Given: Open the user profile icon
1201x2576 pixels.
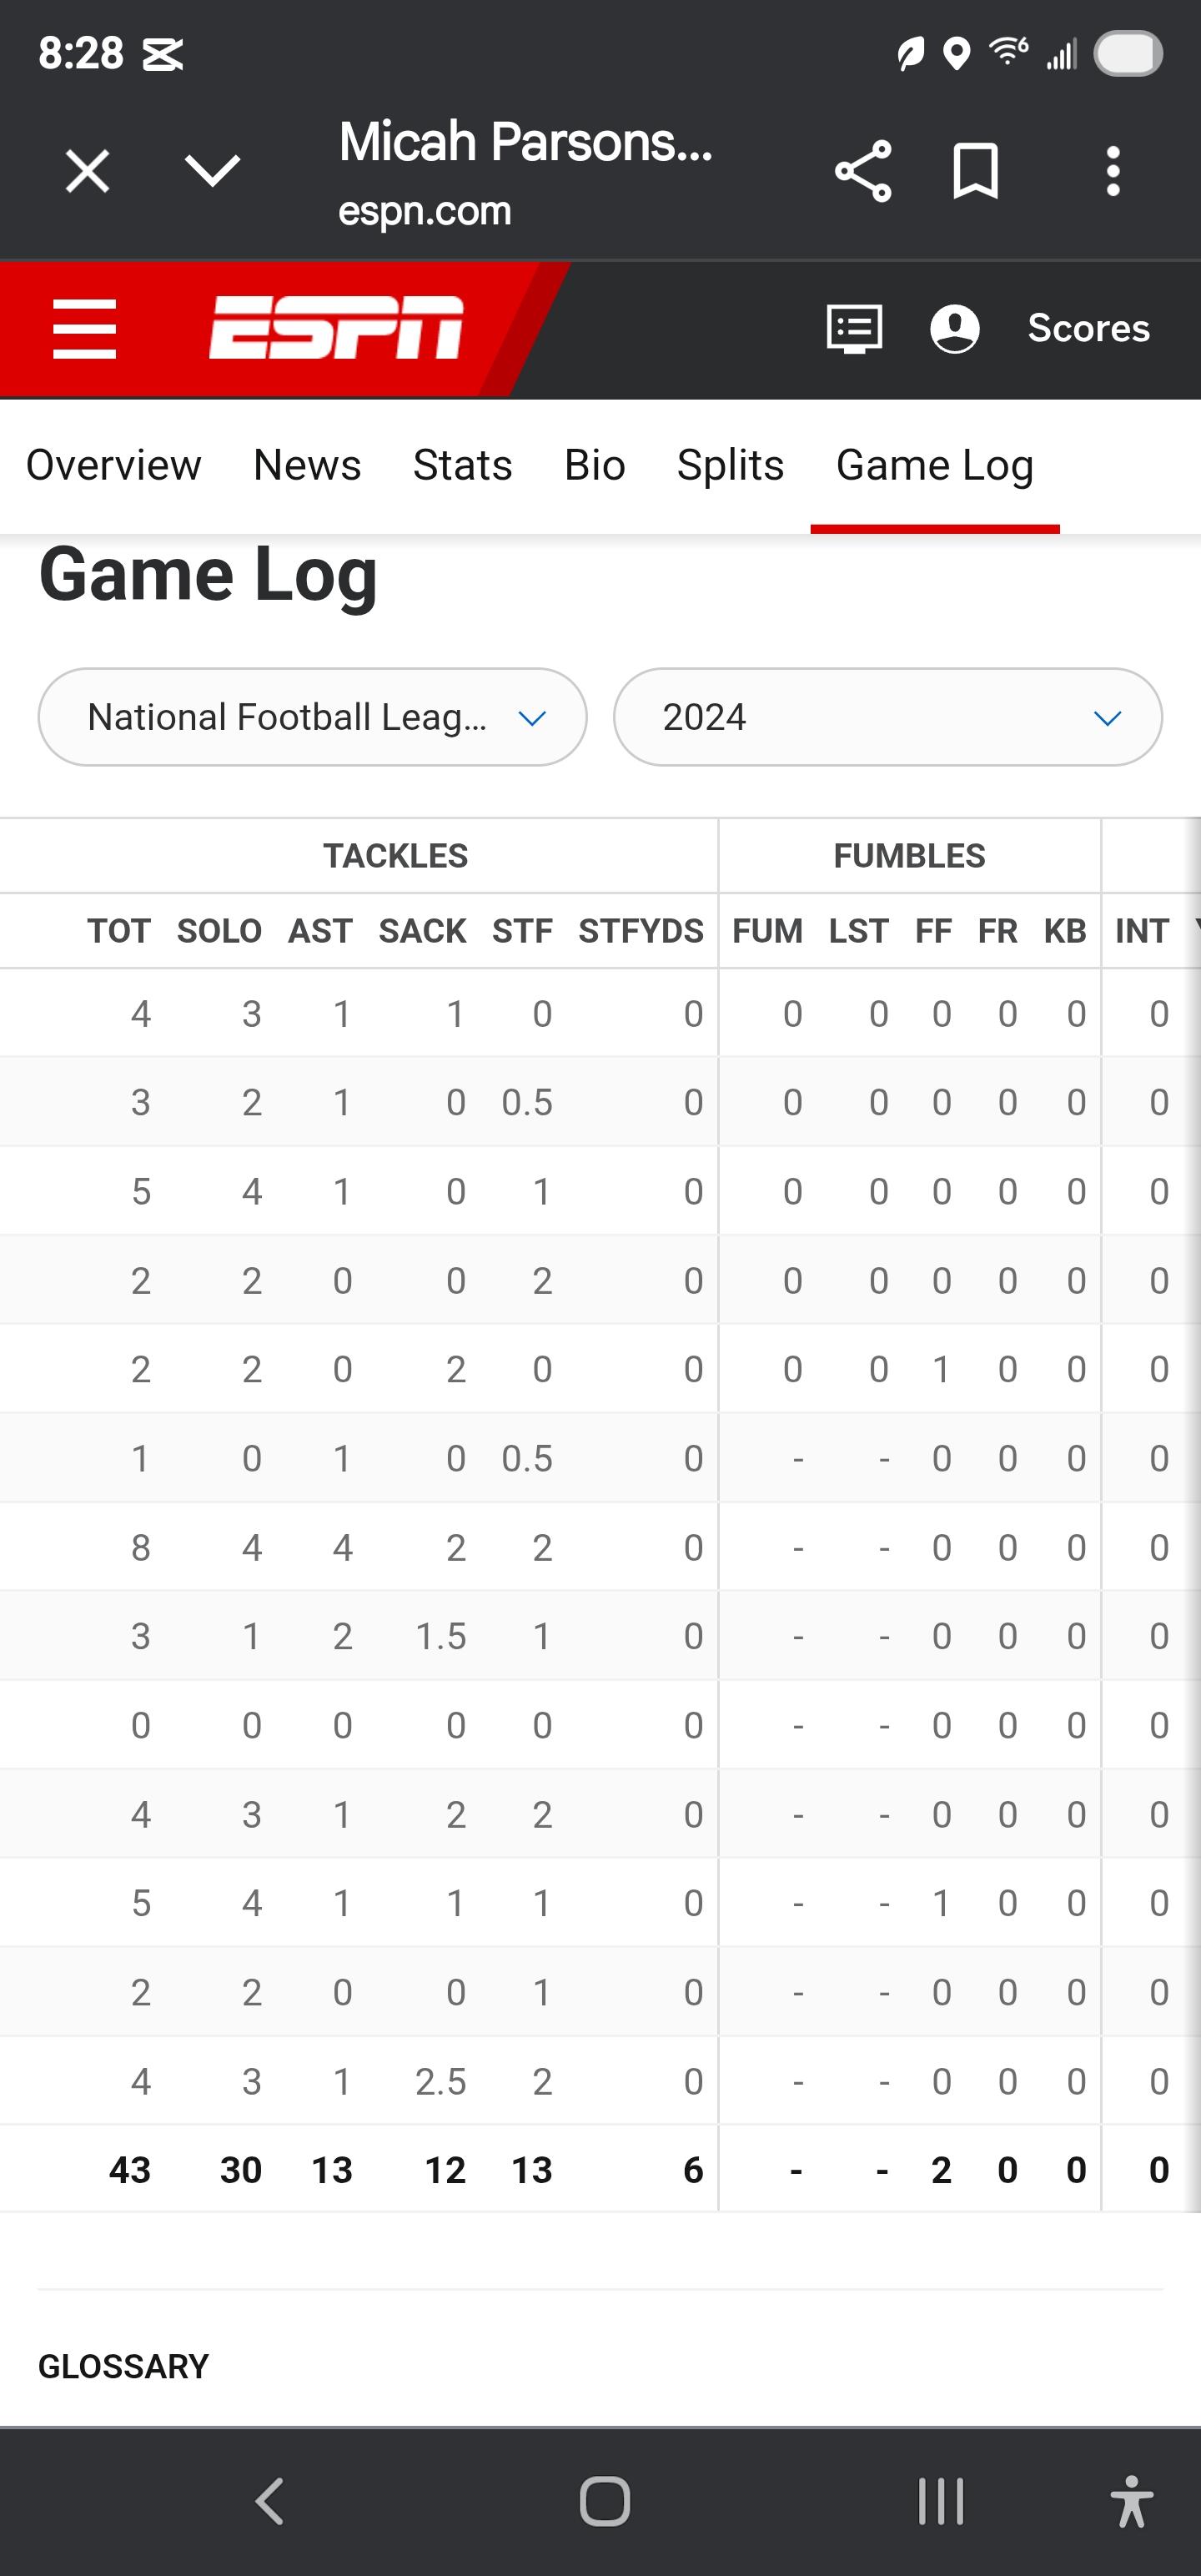Looking at the screenshot, I should 954,328.
